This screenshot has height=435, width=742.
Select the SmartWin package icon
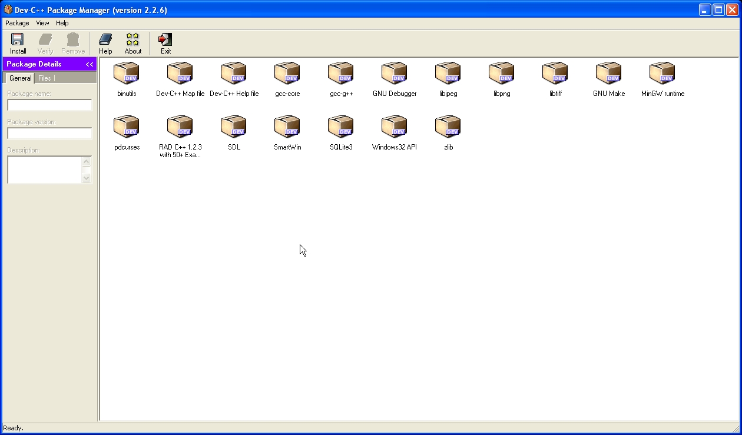287,127
